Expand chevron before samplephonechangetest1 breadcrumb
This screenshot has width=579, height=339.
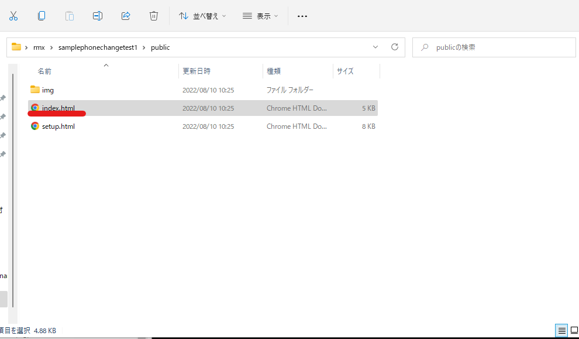point(51,47)
